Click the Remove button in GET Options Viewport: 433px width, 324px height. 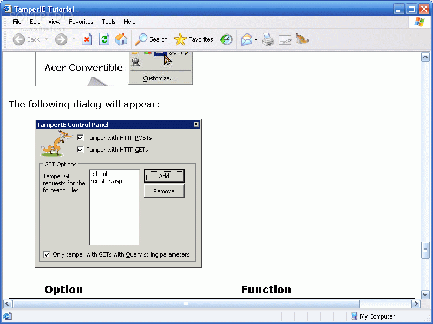pyautogui.click(x=164, y=191)
